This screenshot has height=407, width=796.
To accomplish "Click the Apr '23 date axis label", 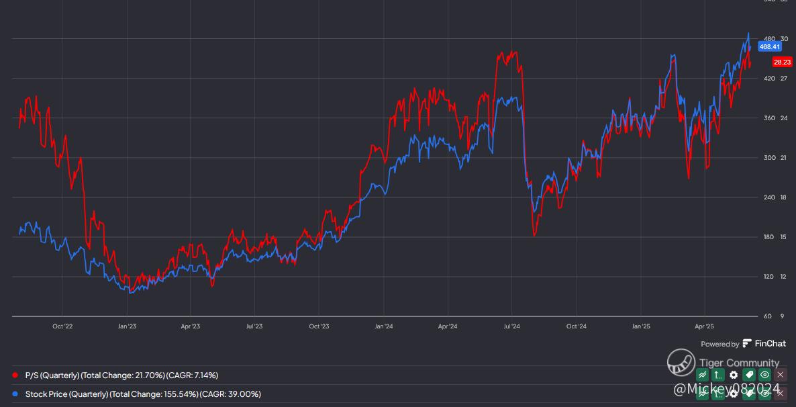I will tap(191, 326).
